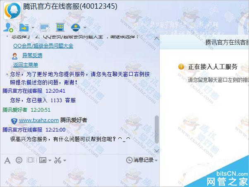Click the 12:21:00 timestamp
249x187 pixels.
click(x=55, y=130)
